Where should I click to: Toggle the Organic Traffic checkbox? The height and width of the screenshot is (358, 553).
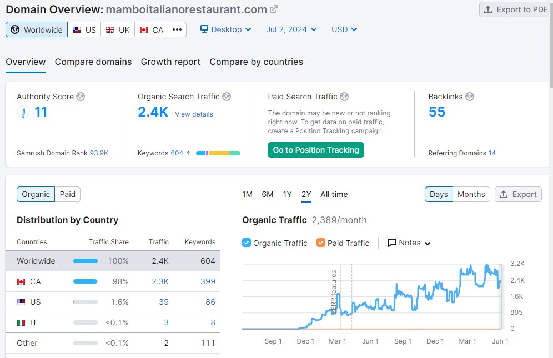[247, 243]
